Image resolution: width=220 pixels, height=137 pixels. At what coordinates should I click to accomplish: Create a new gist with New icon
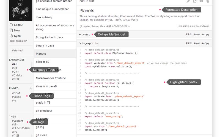pyautogui.click(x=11, y=30)
